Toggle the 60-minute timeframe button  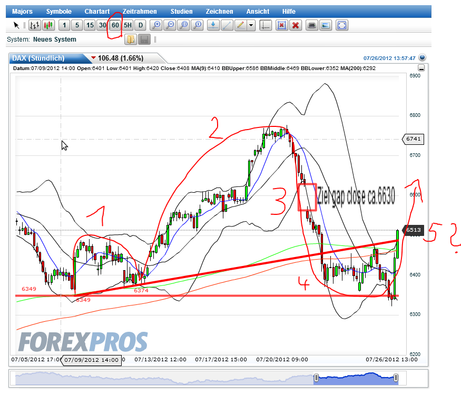115,25
